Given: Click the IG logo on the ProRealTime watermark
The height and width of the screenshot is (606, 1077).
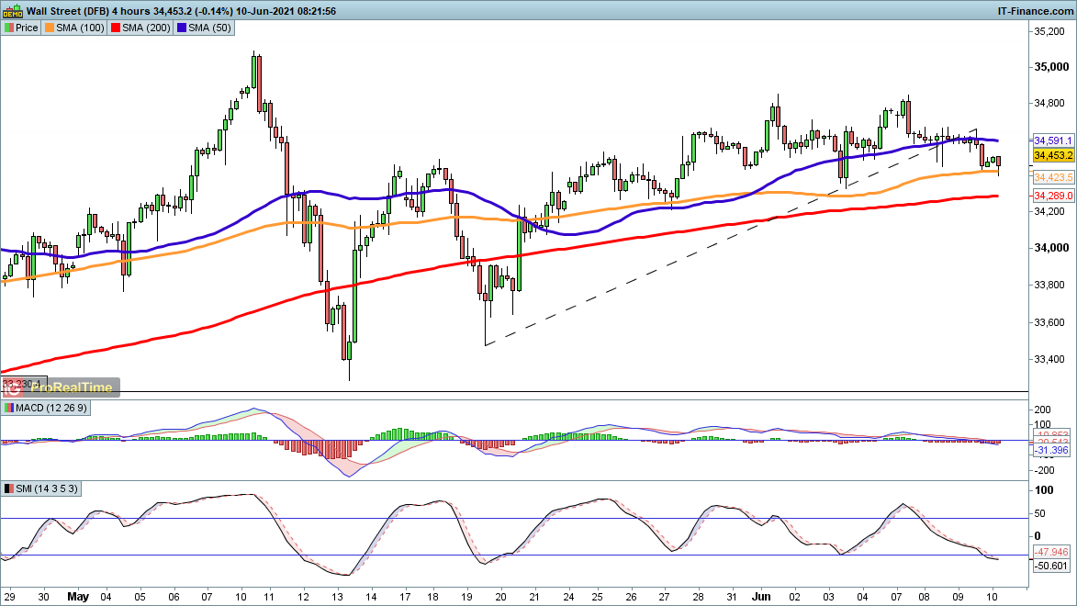Looking at the screenshot, I should click(x=13, y=387).
